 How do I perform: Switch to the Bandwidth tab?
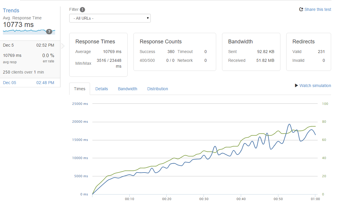coord(127,89)
